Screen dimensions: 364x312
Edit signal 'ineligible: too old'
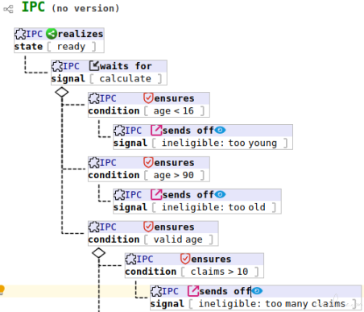tap(213, 207)
